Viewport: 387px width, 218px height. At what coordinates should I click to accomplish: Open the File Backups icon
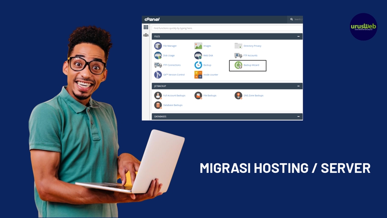tap(198, 95)
